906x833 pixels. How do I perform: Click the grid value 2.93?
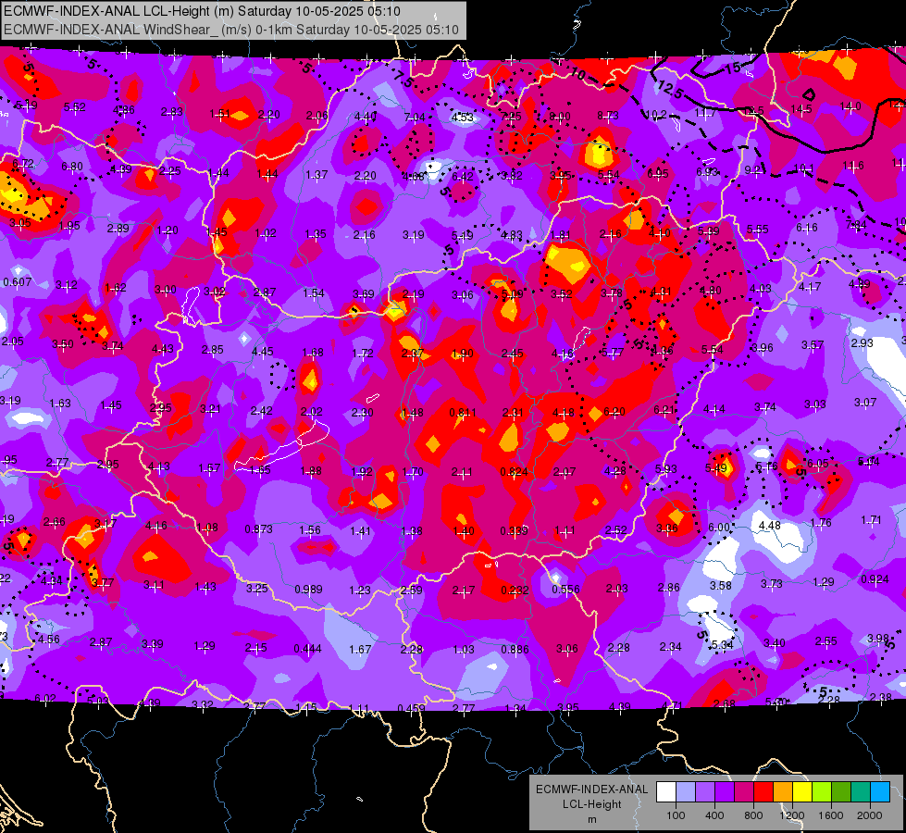[x=863, y=343]
